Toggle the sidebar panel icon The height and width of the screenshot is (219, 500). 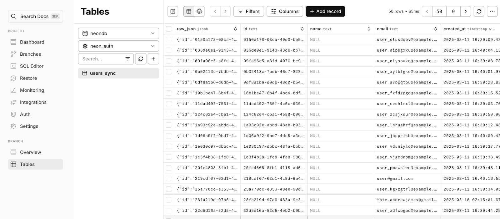pos(173,11)
